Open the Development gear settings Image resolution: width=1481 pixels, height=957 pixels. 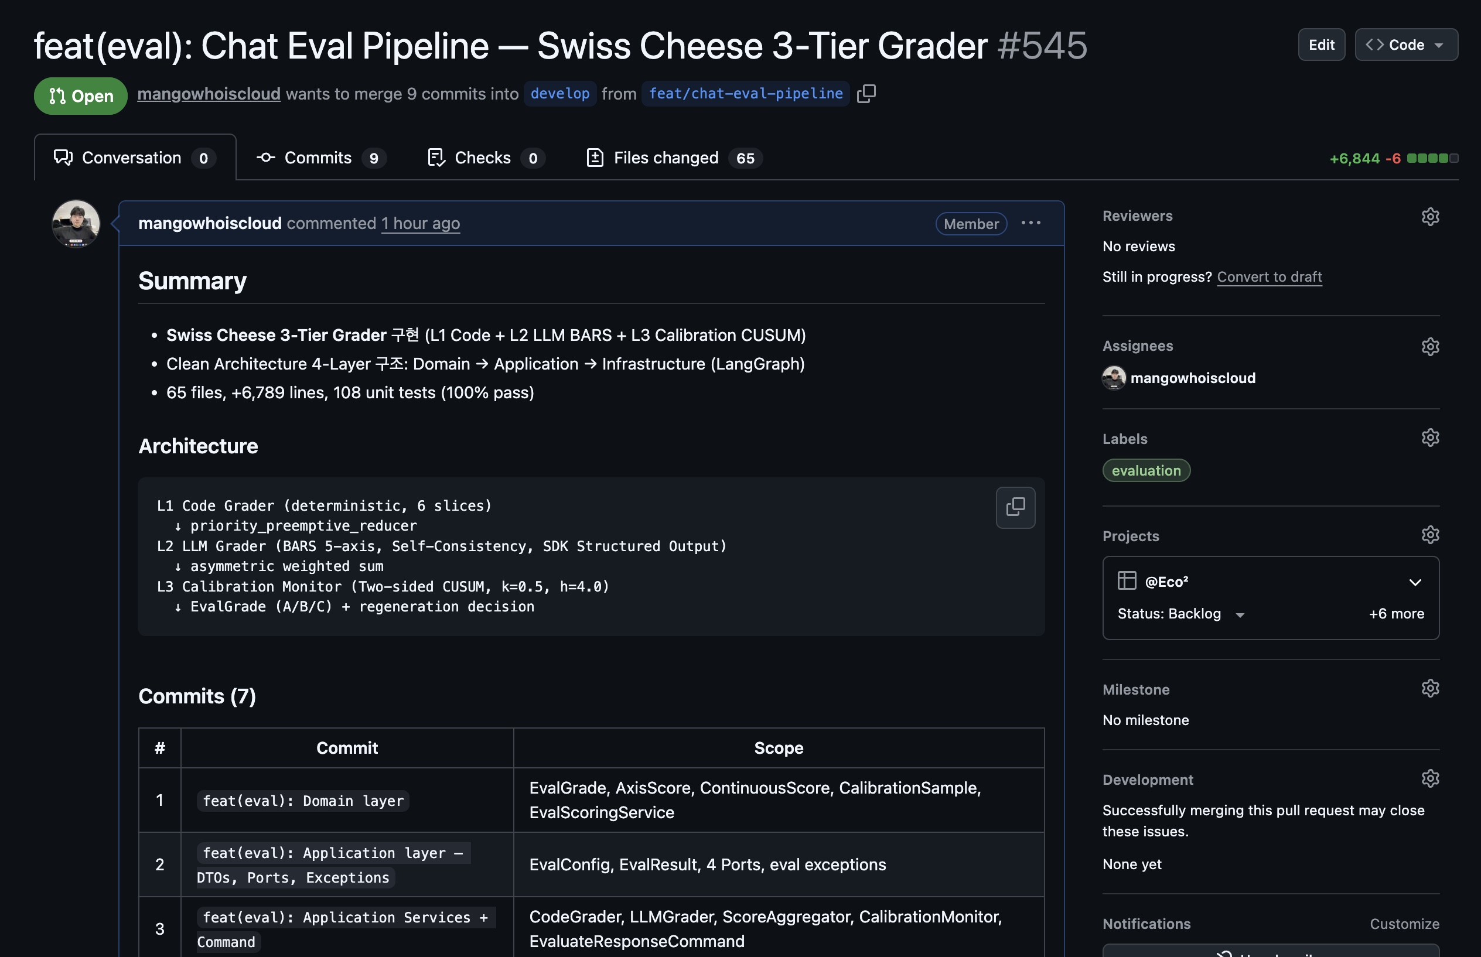(x=1429, y=778)
